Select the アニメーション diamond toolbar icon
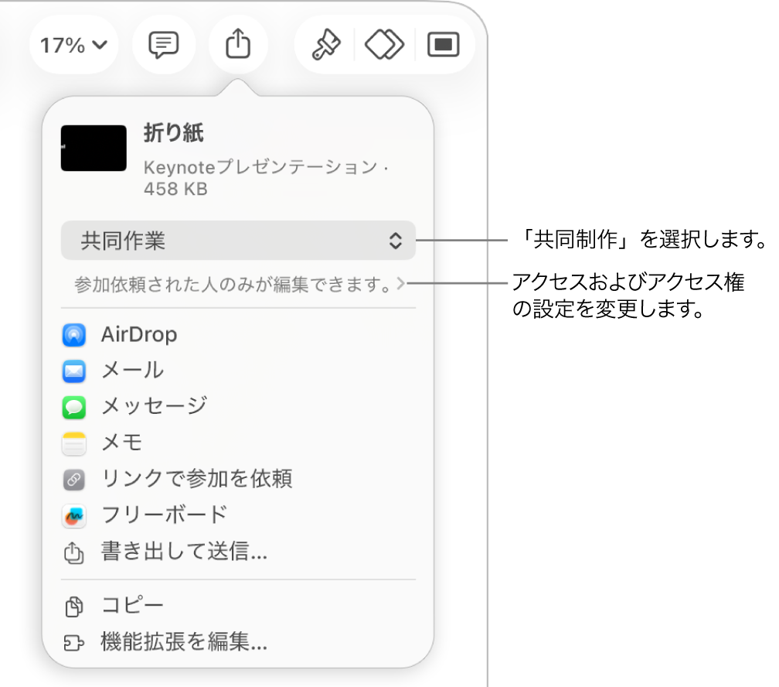 click(x=384, y=45)
